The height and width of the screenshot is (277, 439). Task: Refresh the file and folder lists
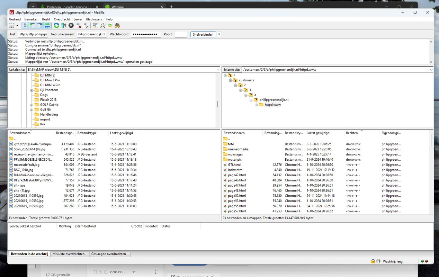(56, 26)
